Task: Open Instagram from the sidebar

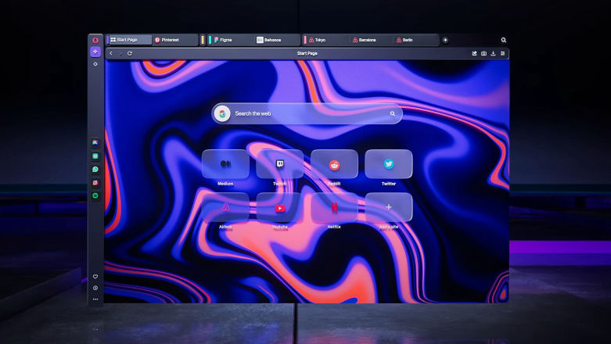Action: pos(95,182)
